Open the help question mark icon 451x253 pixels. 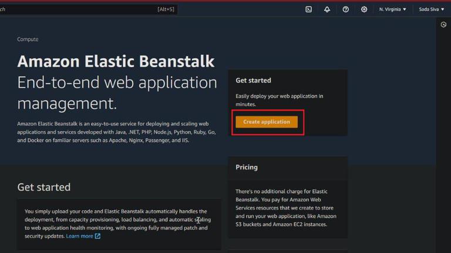point(345,9)
